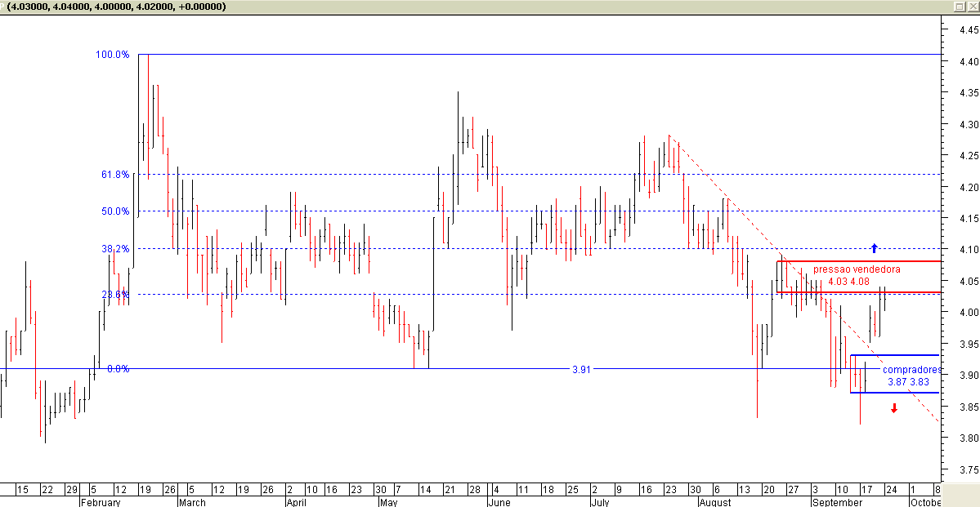980x507 pixels.
Task: Click the 4.20 price axis label
Action: (x=971, y=187)
